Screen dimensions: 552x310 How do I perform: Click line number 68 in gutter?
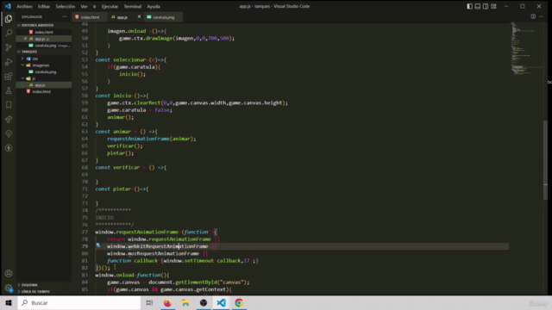pyautogui.click(x=85, y=168)
